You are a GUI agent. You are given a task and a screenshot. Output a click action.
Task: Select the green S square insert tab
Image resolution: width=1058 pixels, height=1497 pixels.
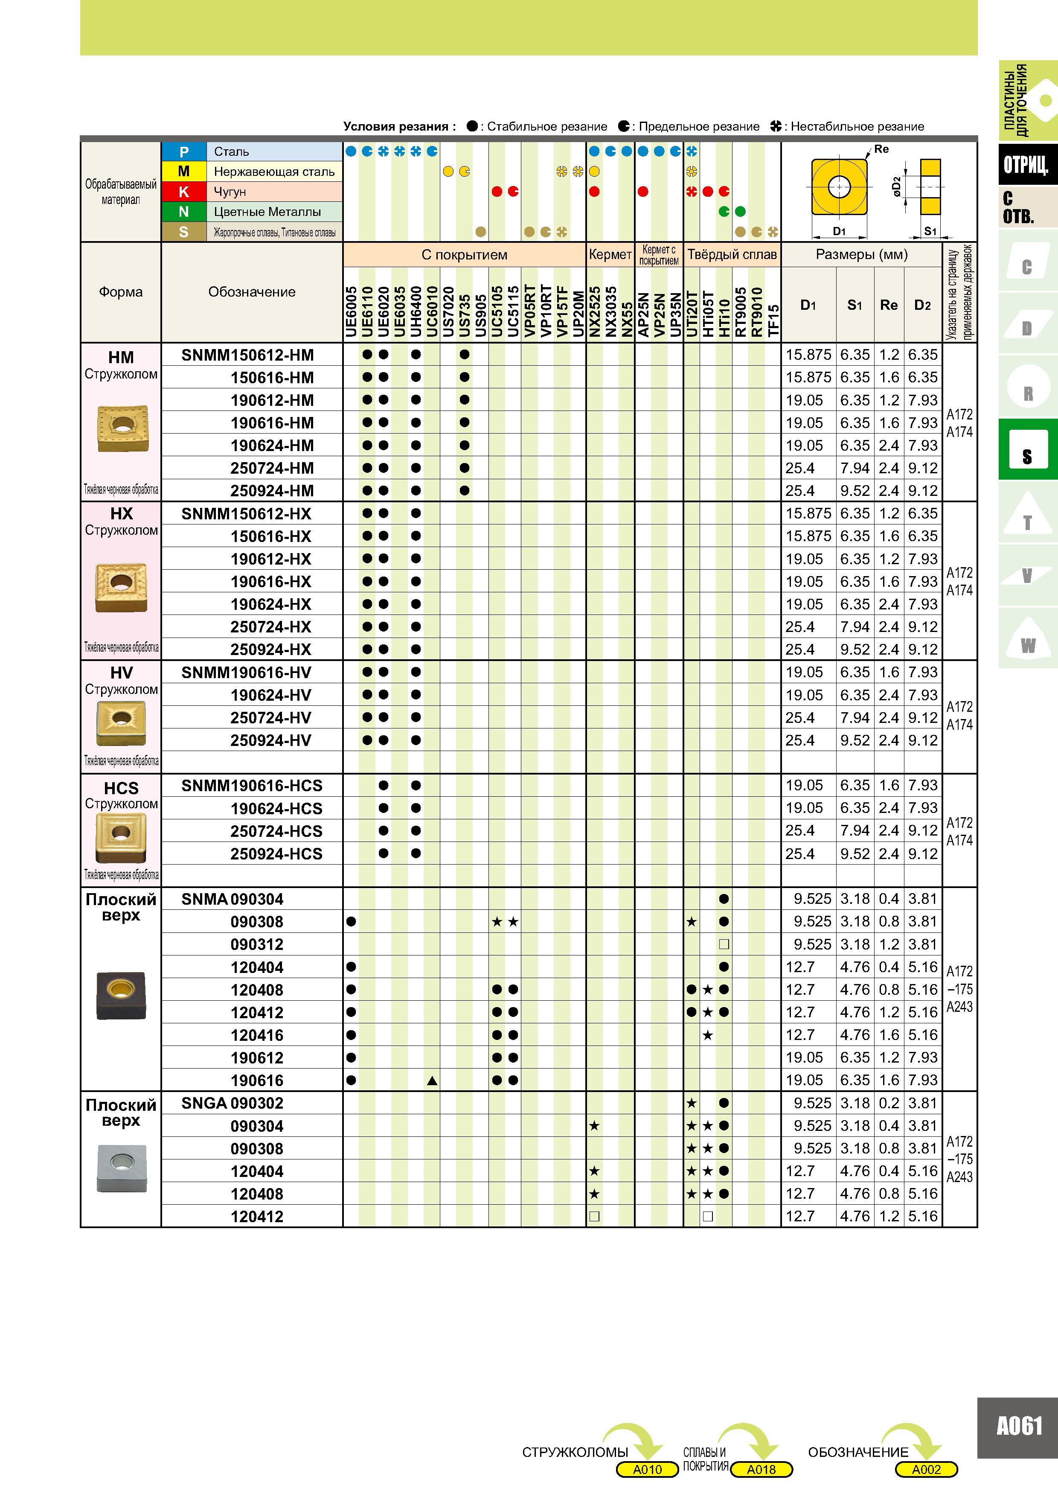tap(1027, 449)
